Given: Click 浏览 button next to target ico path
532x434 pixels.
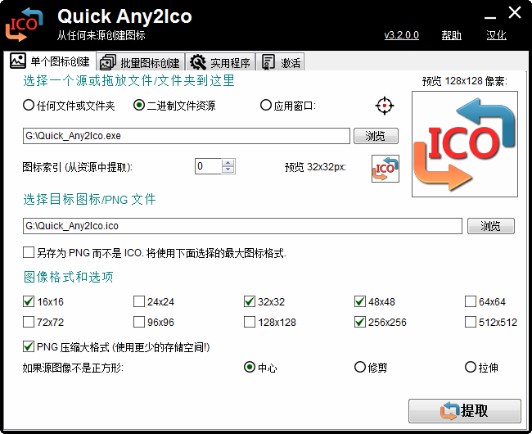Looking at the screenshot, I should pyautogui.click(x=491, y=226).
